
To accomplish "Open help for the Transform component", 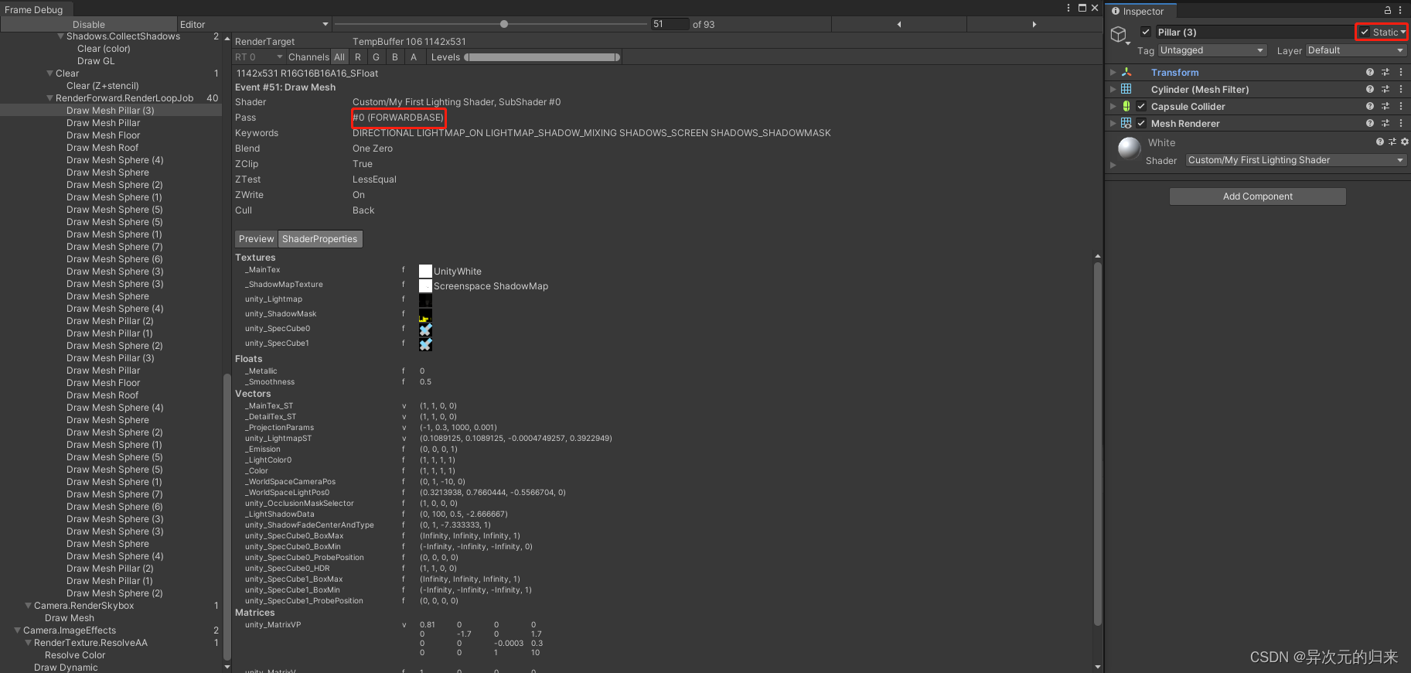I will [1370, 72].
